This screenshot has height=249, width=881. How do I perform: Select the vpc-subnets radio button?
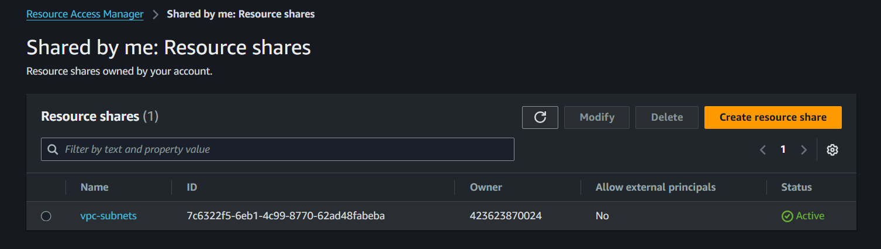pos(46,216)
